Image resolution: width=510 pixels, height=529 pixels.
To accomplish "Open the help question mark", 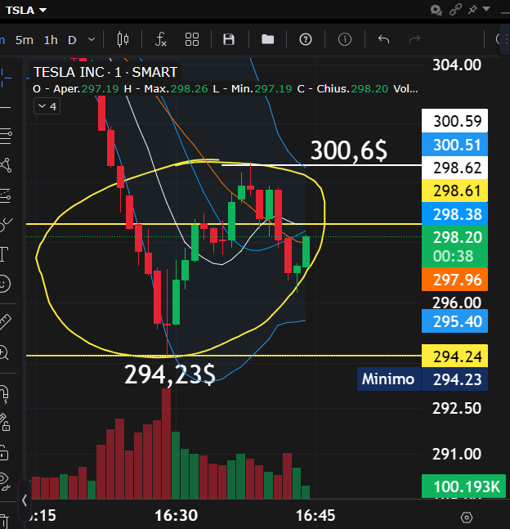I will click(306, 39).
